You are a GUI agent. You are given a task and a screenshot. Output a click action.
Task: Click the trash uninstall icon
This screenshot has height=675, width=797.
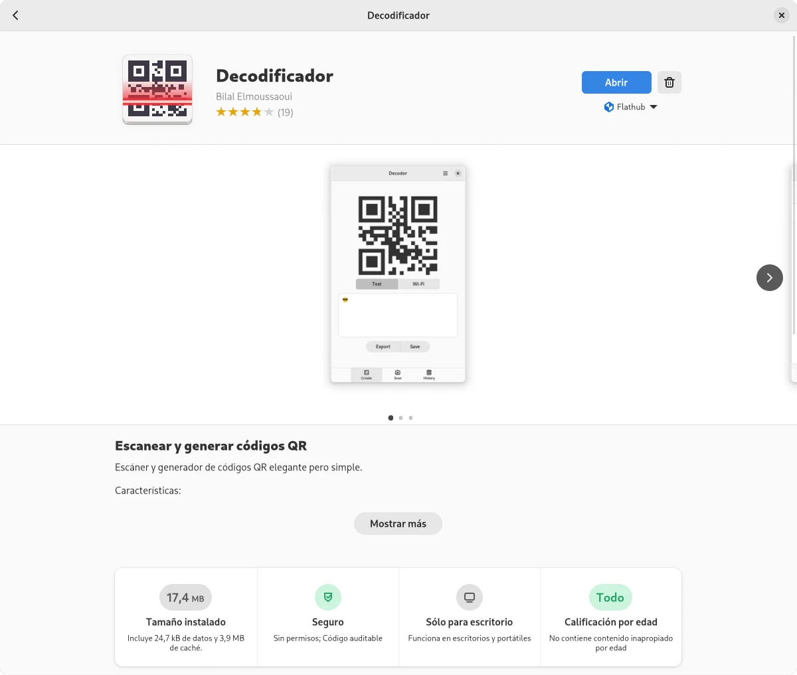coord(669,82)
